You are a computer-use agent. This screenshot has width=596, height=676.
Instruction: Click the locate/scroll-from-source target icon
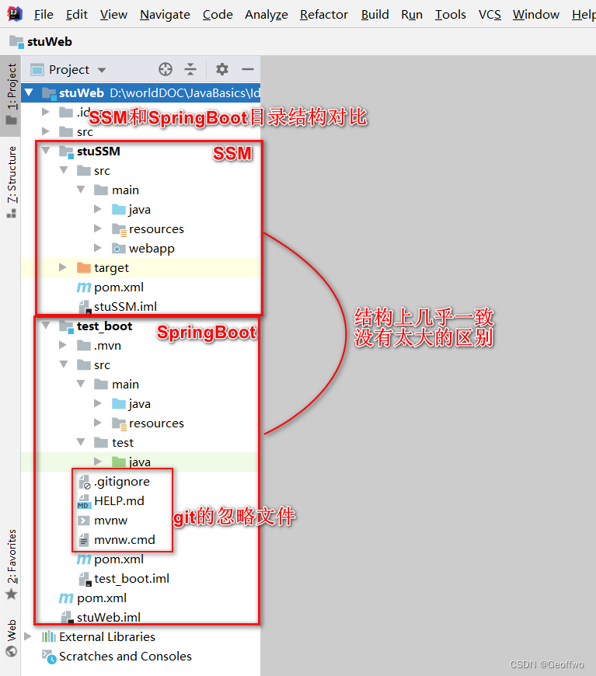166,69
